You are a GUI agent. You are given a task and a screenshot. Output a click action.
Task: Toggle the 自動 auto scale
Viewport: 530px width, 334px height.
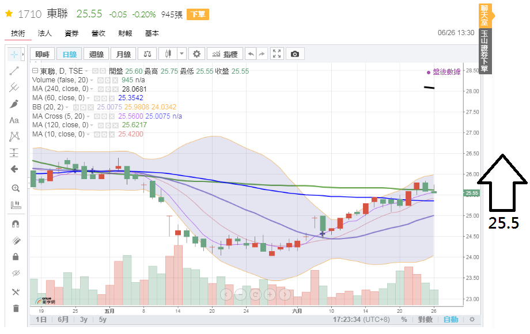click(450, 320)
